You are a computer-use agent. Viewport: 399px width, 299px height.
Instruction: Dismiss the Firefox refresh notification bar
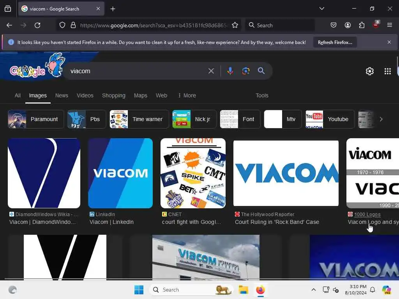coord(389,42)
